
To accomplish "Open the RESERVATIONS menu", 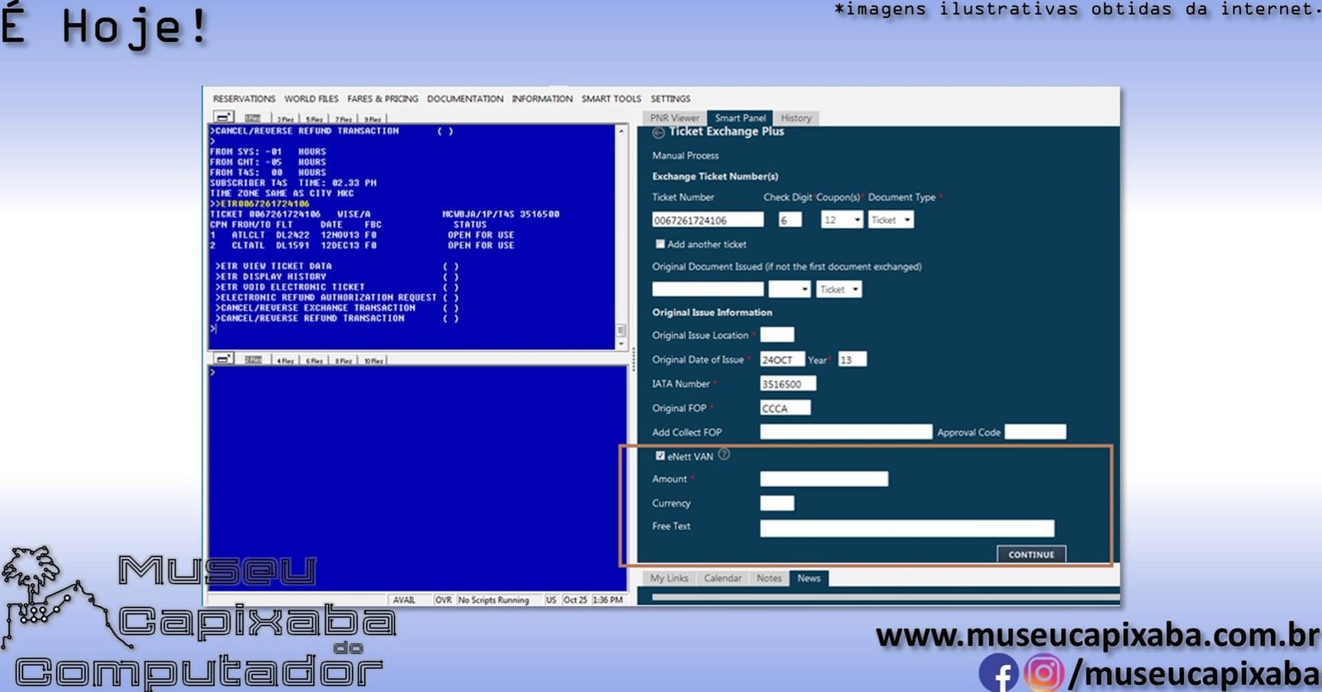I will [x=244, y=98].
